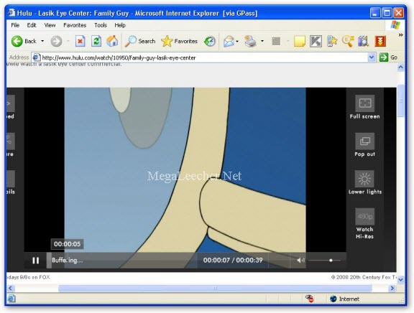The height and width of the screenshot is (313, 414).
Task: Expand the Print dropdown arrow
Action: (x=262, y=41)
